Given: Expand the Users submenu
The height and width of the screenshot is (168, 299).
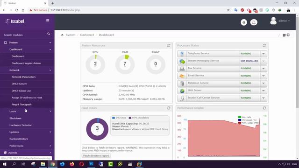Looking at the screenshot, I should [x=27, y=111].
